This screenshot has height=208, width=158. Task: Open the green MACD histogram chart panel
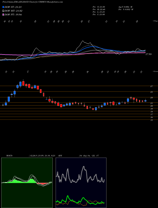(27, 183)
